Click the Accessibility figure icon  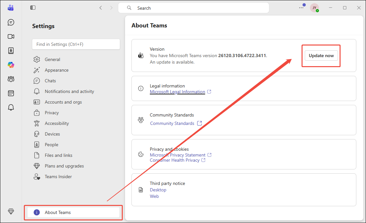(37, 123)
